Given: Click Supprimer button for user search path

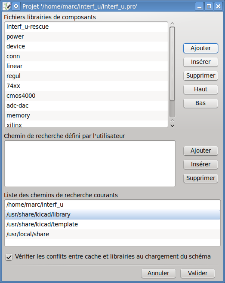Looking at the screenshot, I should tap(200, 178).
